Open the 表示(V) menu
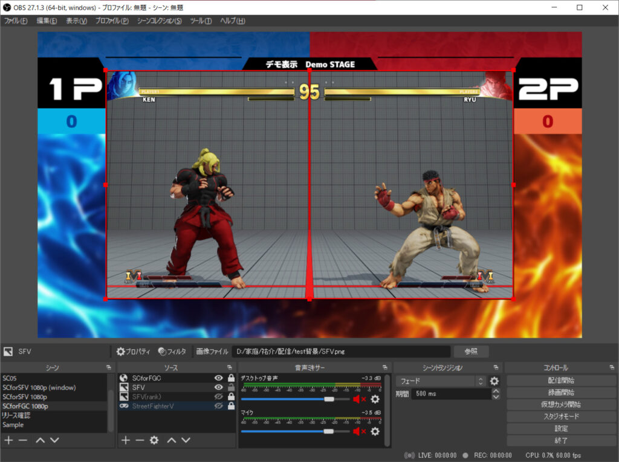 (76, 21)
